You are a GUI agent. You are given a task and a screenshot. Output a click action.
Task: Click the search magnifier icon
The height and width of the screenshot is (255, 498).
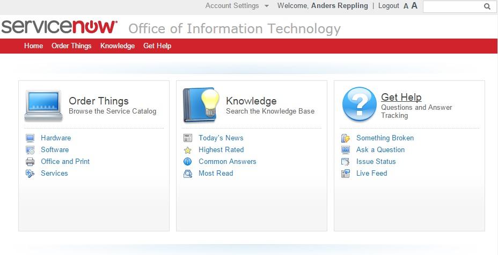(487, 6)
